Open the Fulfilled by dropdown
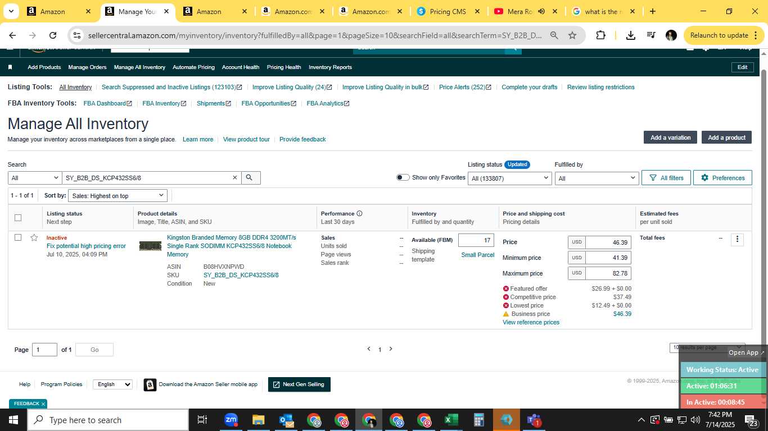The width and height of the screenshot is (768, 431). pyautogui.click(x=597, y=178)
